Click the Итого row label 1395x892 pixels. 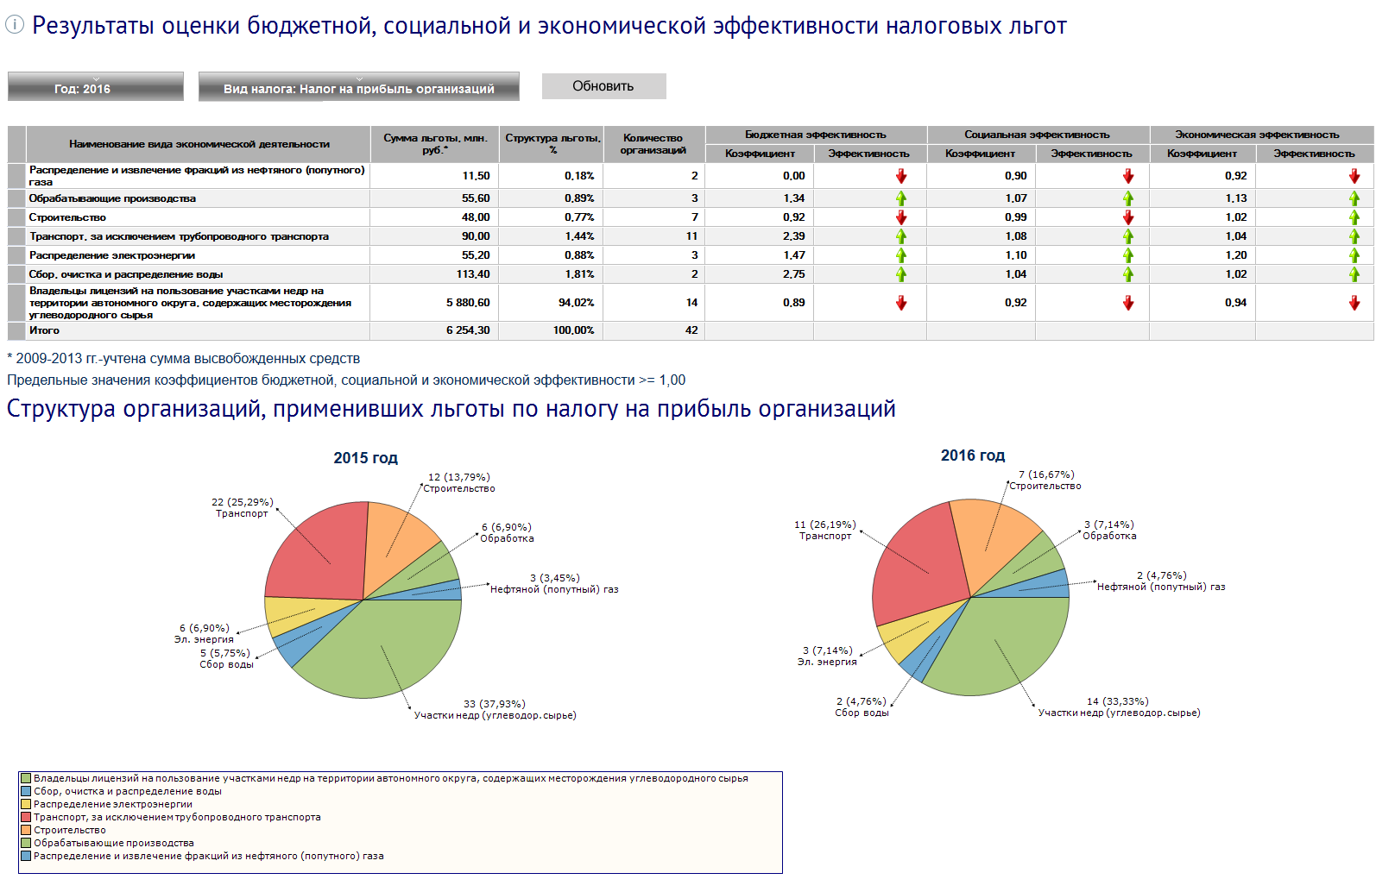coord(44,330)
